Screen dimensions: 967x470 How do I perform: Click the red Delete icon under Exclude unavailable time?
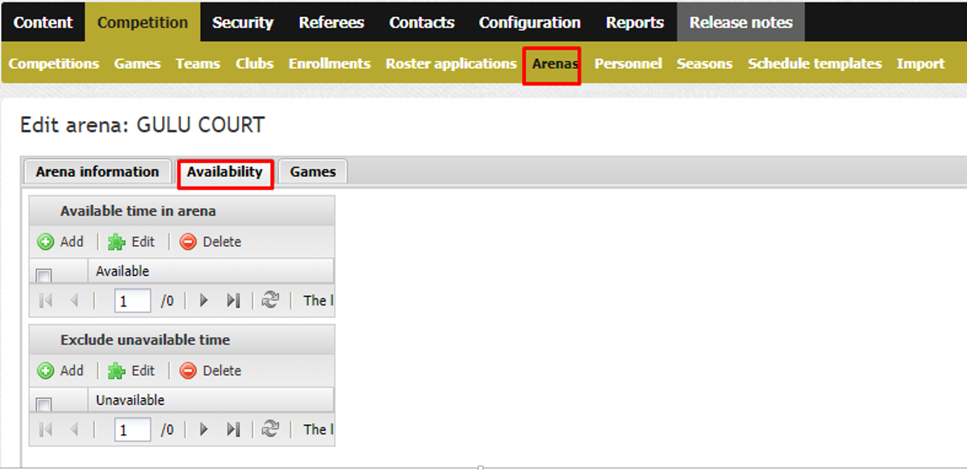coord(188,371)
